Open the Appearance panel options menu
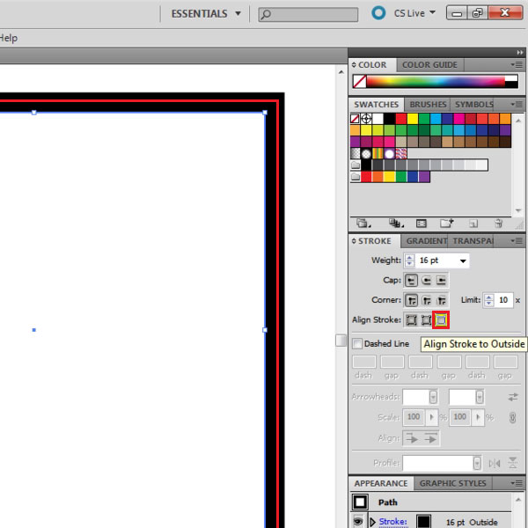 tap(517, 483)
